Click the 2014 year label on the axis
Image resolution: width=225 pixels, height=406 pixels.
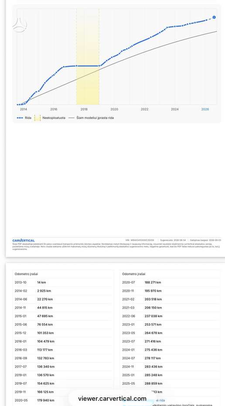(24, 109)
